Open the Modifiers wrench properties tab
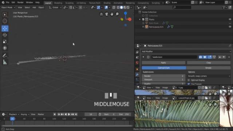 (137, 74)
